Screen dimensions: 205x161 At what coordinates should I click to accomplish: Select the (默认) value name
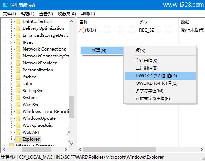pyautogui.click(x=91, y=30)
